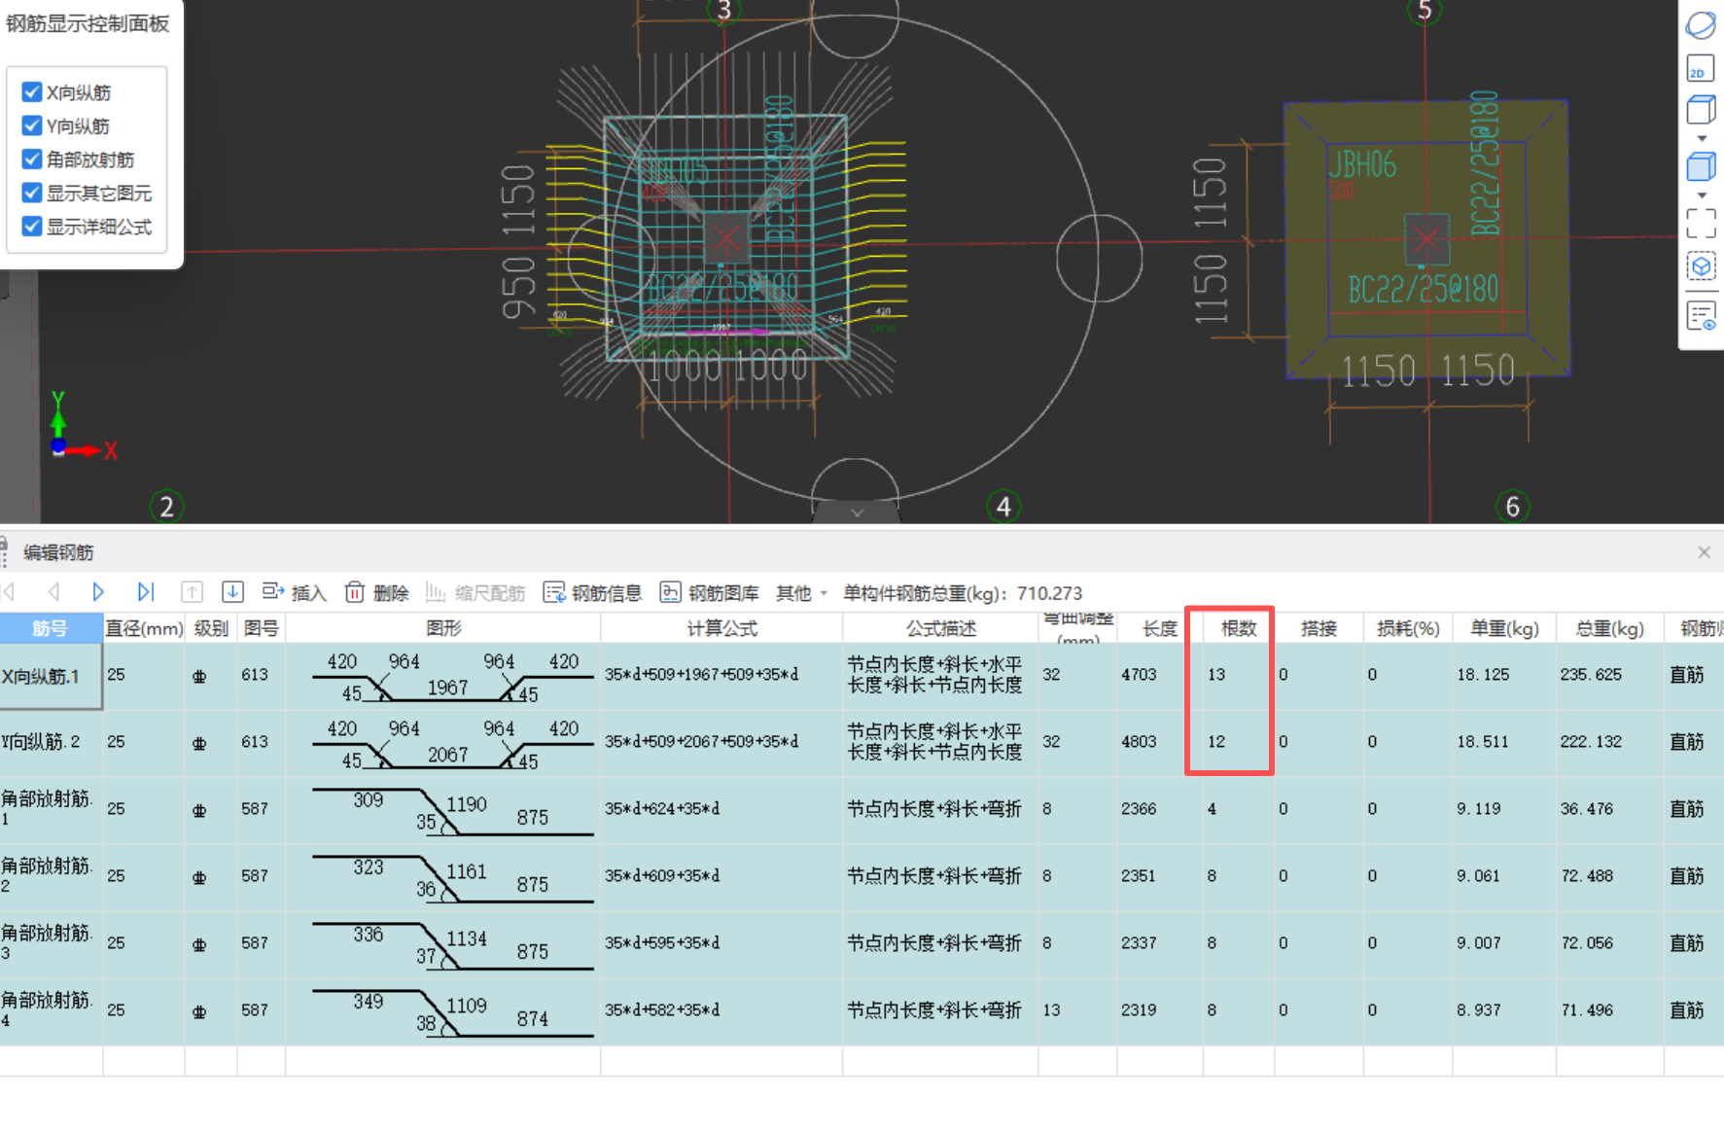Viewport: 1724px width, 1132px height.
Task: Open dropdown under shaded cube icon
Action: (x=1702, y=196)
